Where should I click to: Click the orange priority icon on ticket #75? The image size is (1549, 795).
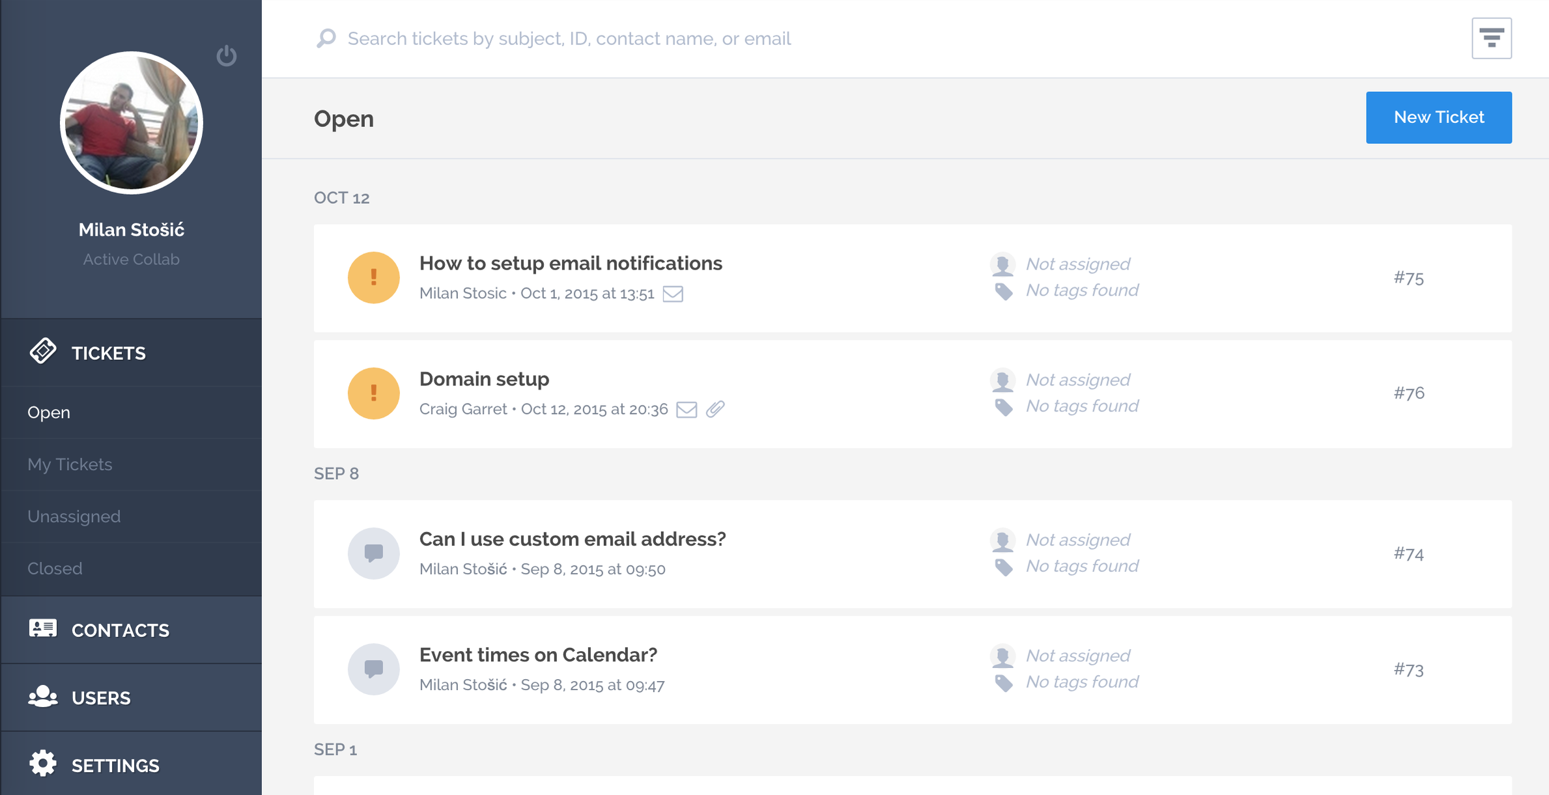[x=373, y=278]
